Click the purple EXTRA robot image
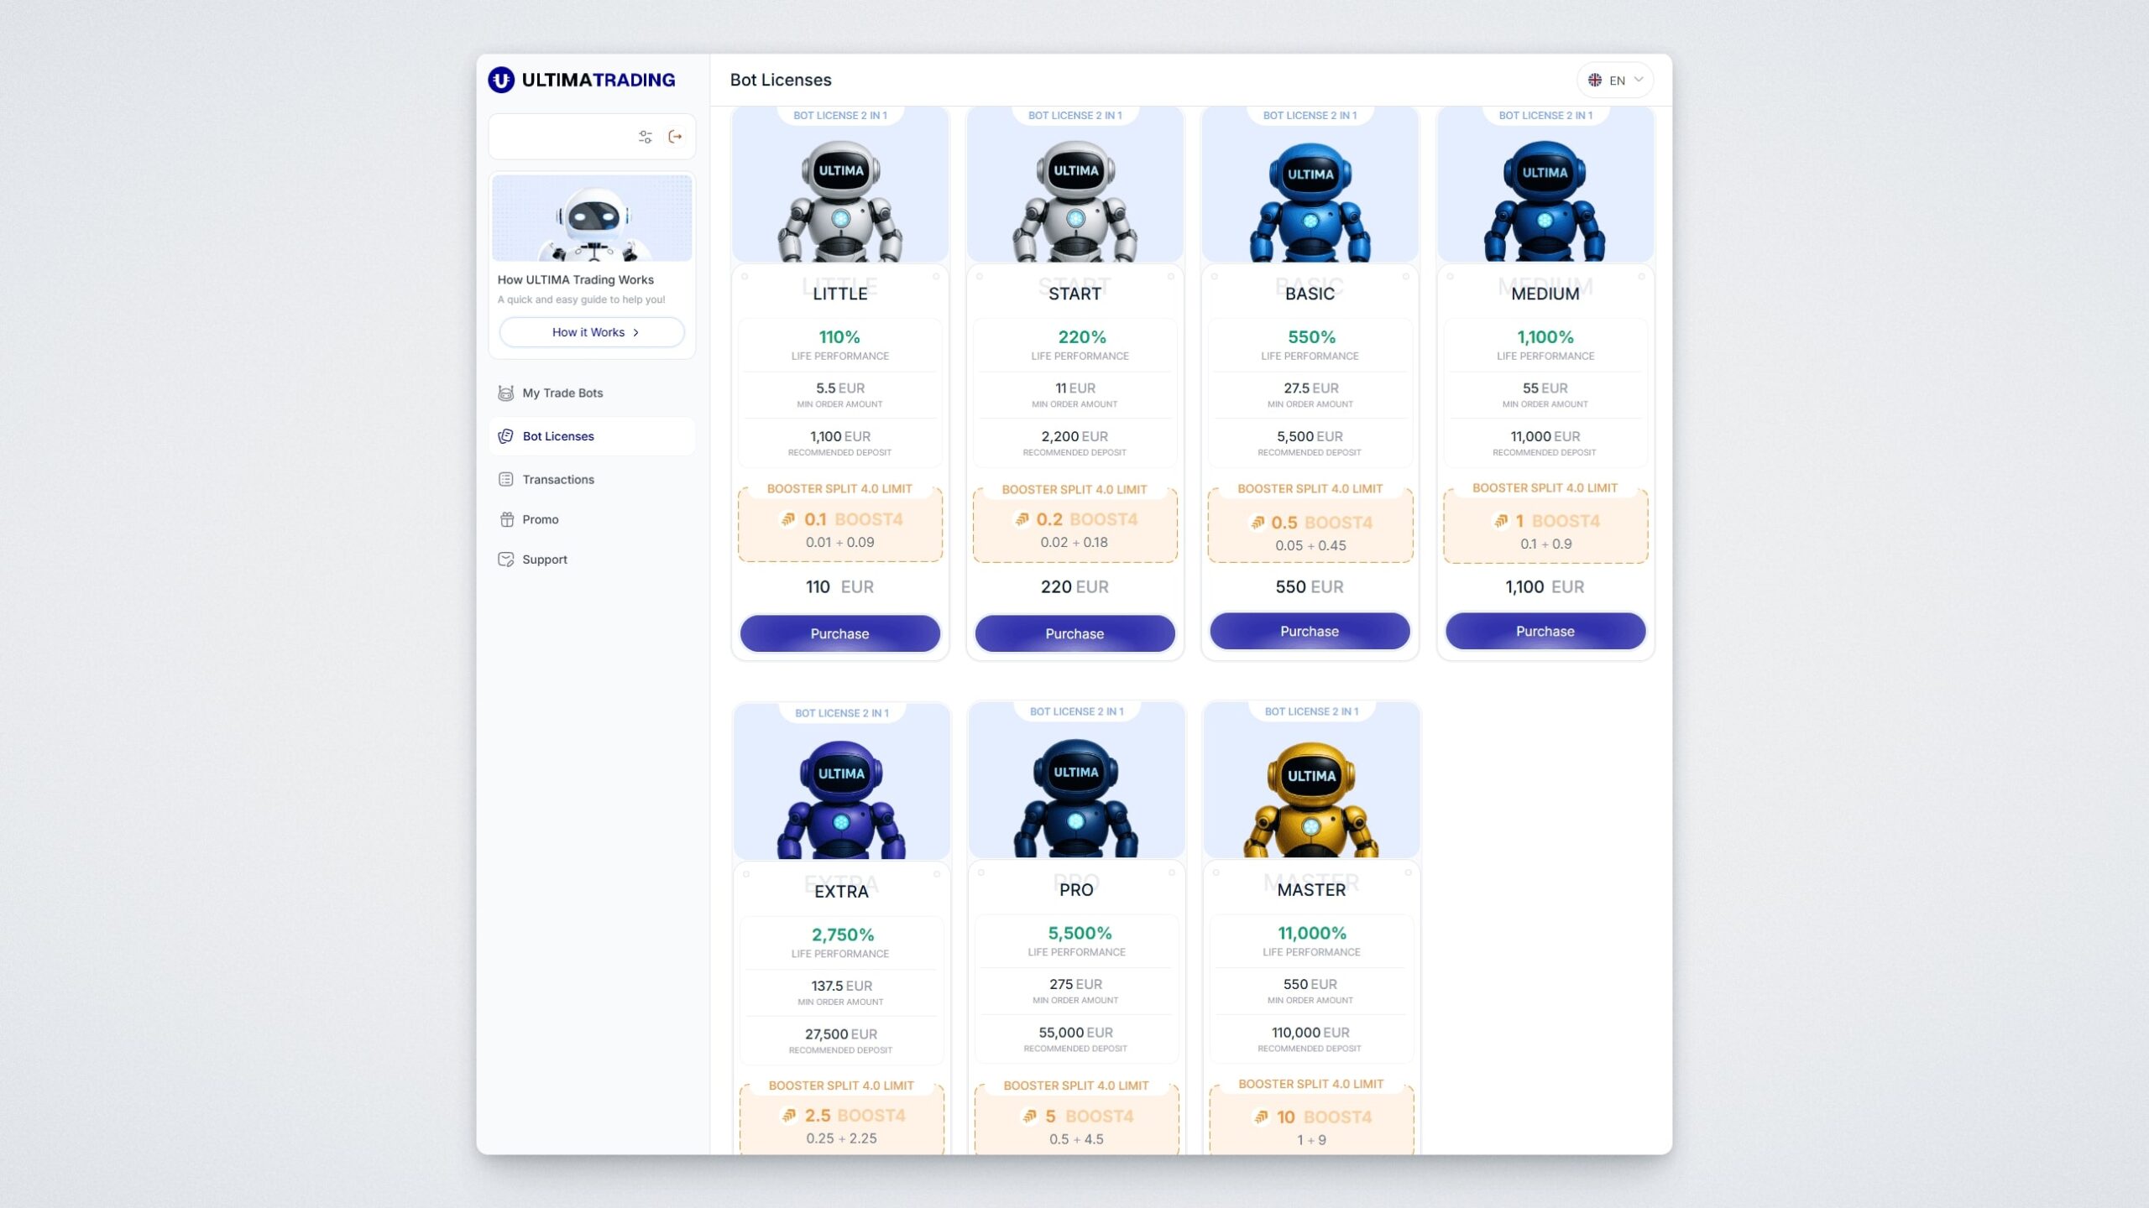 [841, 799]
